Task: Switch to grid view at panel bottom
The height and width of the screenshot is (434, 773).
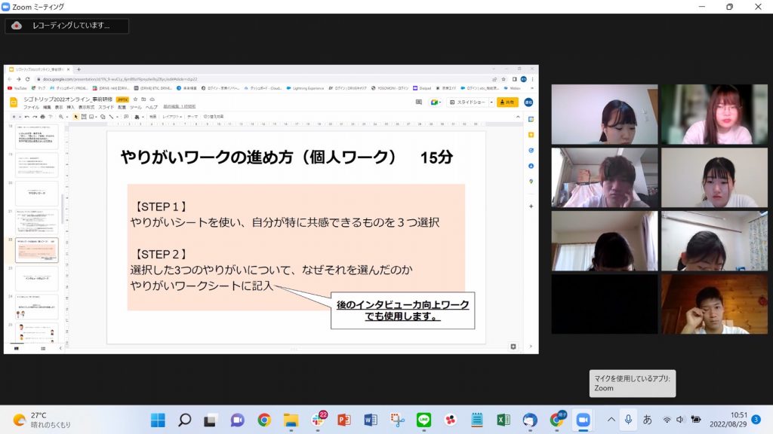Action: click(x=43, y=348)
